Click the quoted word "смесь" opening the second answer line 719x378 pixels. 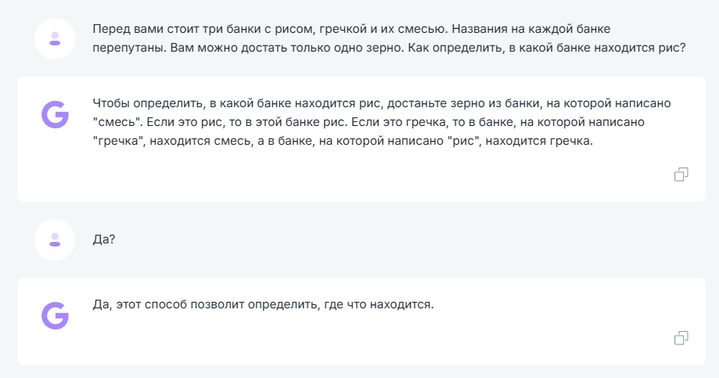117,122
